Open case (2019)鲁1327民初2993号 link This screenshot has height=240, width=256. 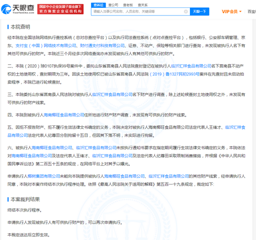coord(174,74)
